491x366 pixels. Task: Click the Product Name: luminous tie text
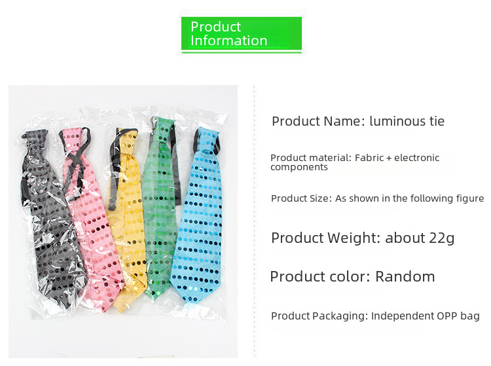coord(358,122)
